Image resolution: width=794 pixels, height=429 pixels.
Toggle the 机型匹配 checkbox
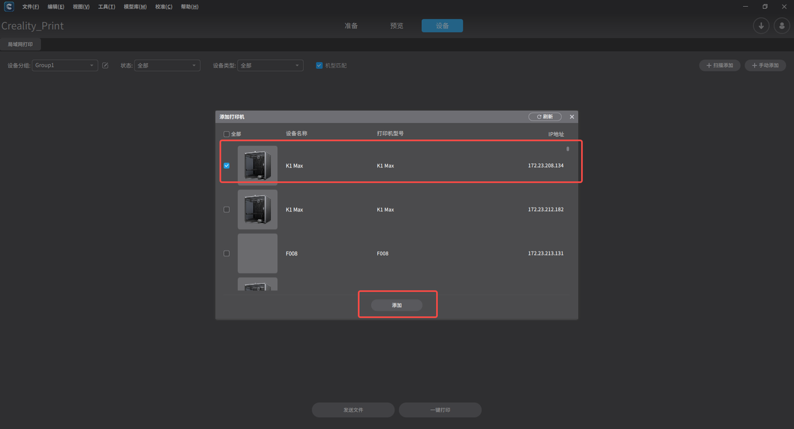(x=319, y=65)
